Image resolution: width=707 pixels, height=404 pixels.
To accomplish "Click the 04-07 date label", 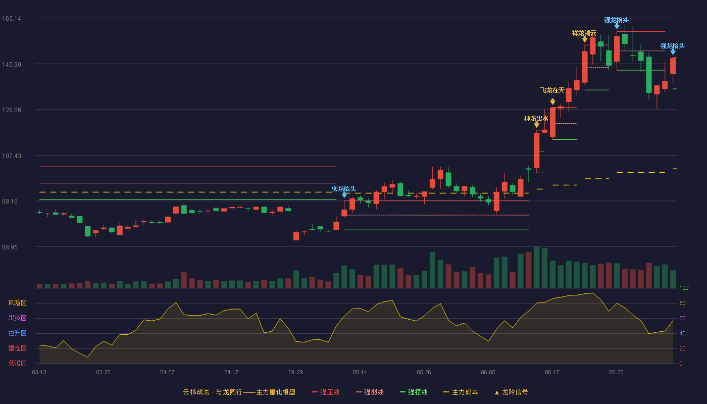I will pyautogui.click(x=167, y=372).
